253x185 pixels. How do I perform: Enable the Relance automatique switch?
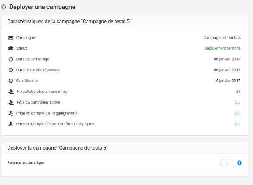pos(227,163)
